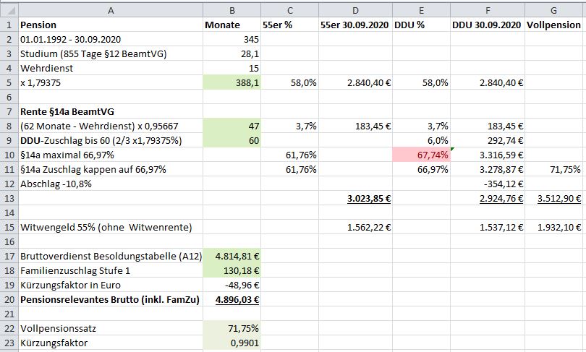Click the 'Vollpension' header cell in row 1

point(555,25)
